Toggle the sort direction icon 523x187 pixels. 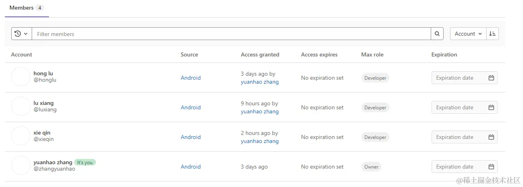click(x=493, y=34)
